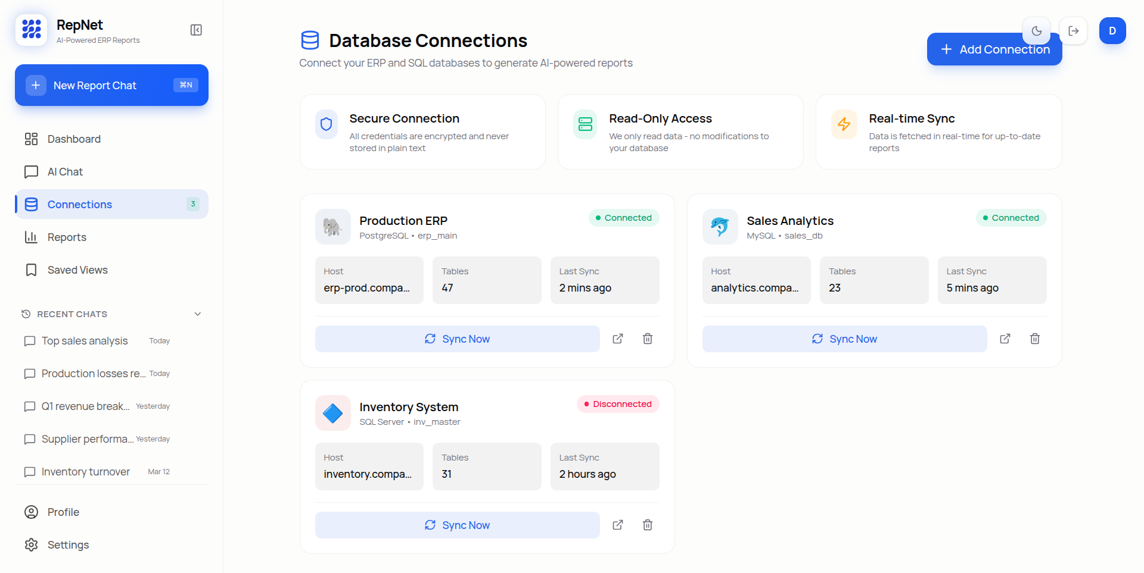Go to AI Chat
1144x573 pixels.
pyautogui.click(x=111, y=171)
